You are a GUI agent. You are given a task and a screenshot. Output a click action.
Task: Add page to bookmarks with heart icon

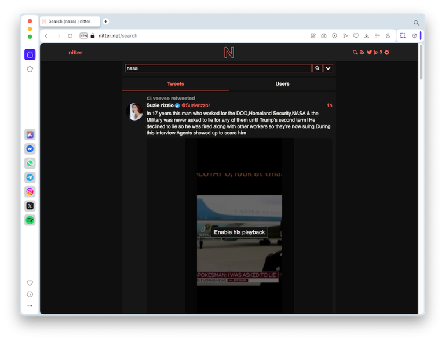click(356, 36)
